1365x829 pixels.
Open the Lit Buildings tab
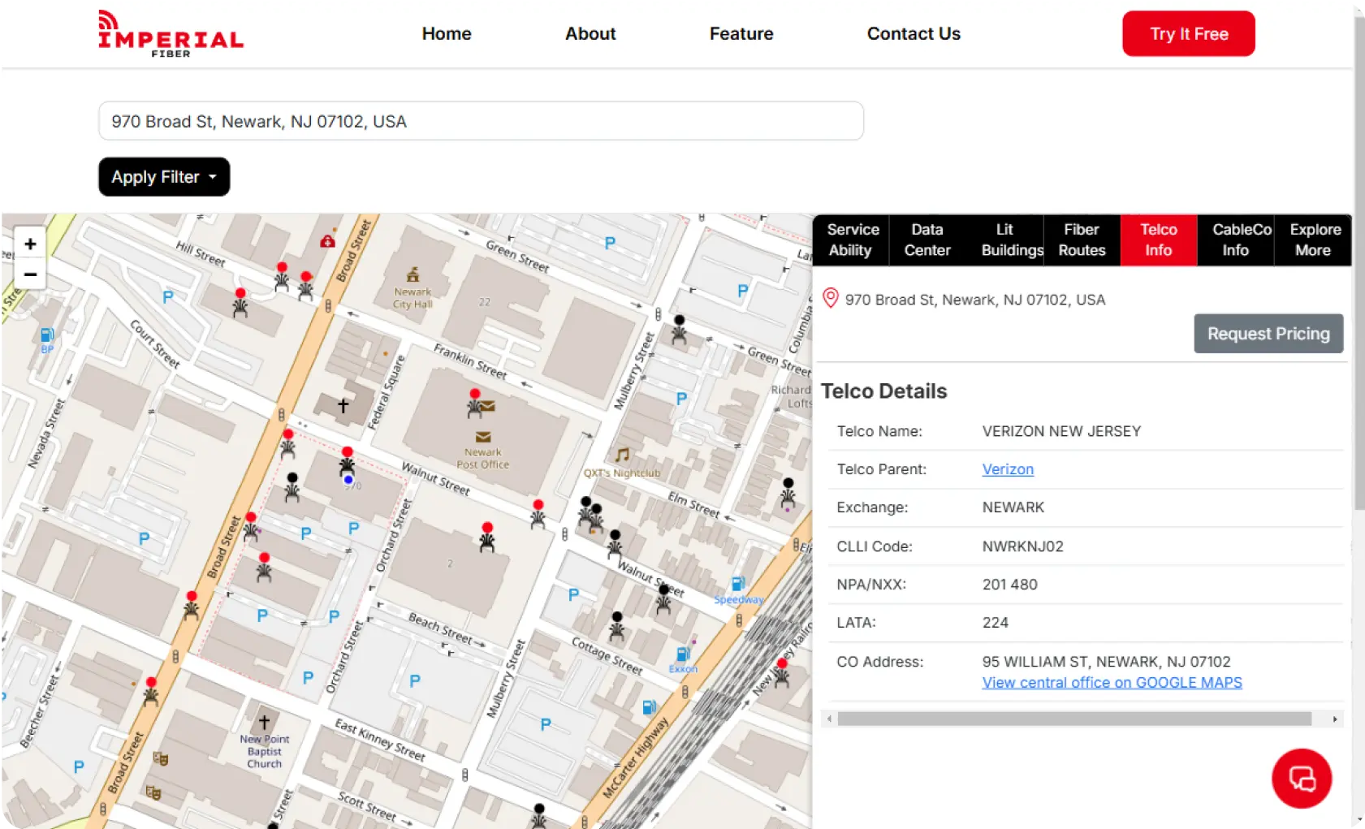click(1004, 240)
